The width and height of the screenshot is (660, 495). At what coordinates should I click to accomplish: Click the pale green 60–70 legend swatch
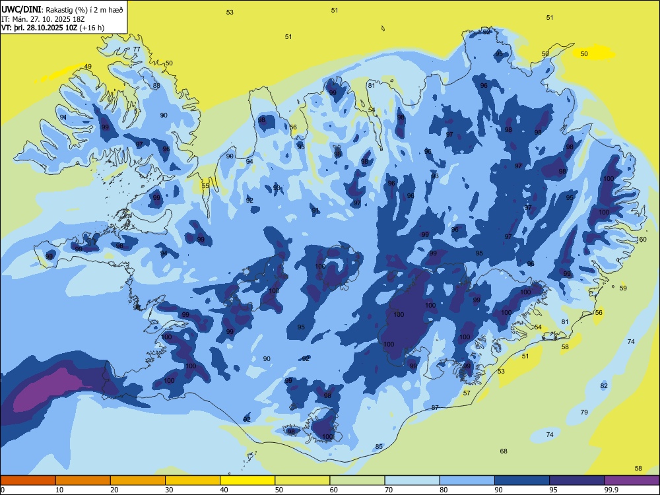coord(357,480)
